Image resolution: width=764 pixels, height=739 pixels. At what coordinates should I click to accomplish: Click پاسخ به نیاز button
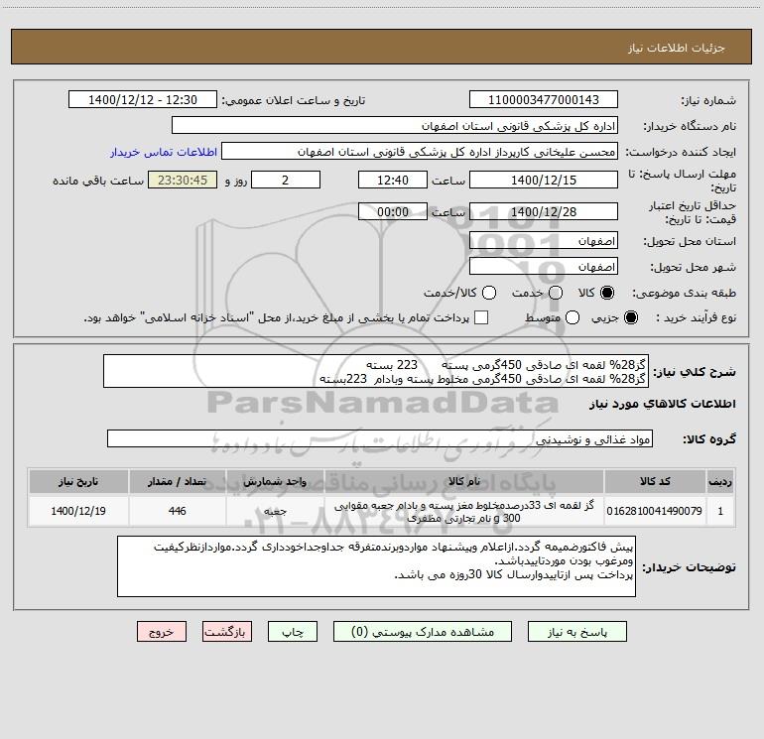576,632
